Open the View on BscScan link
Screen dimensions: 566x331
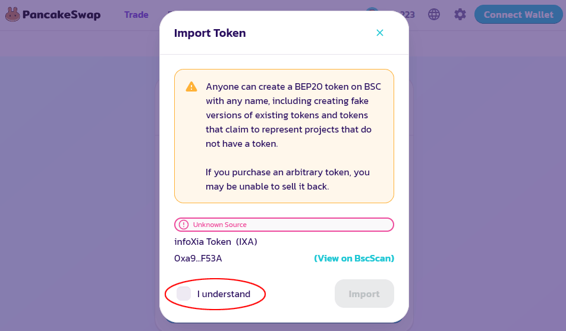[x=354, y=259]
